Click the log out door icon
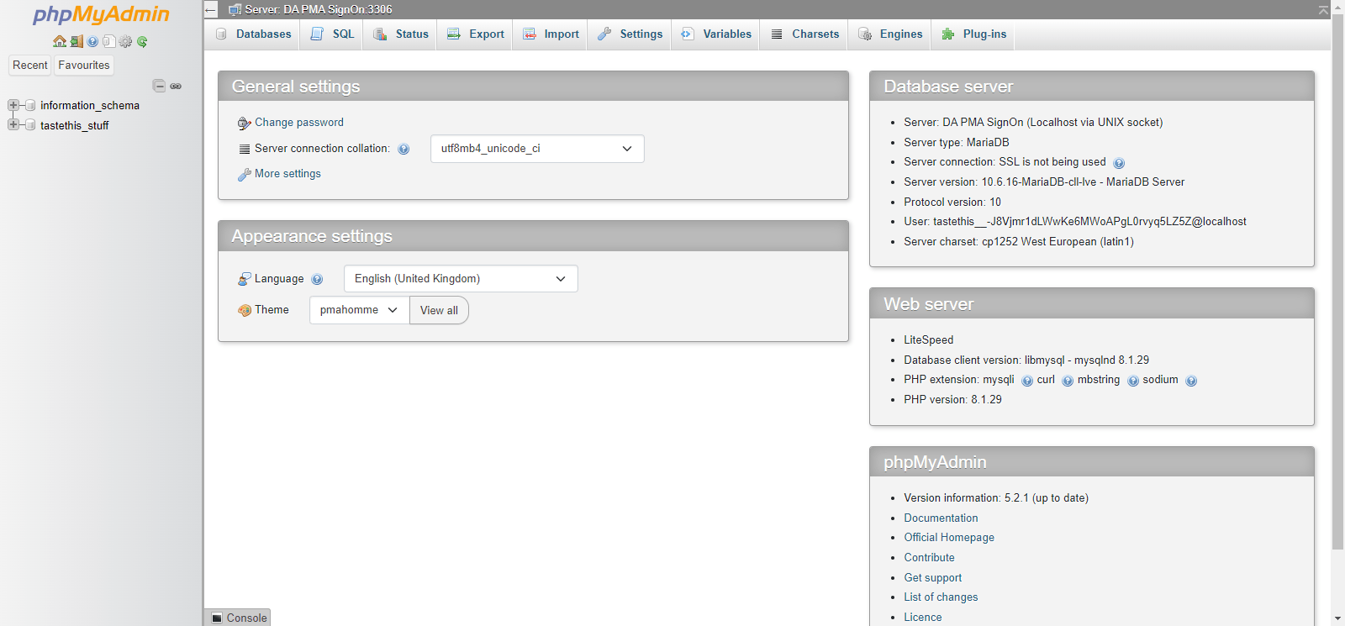This screenshot has height=626, width=1345. tap(76, 41)
